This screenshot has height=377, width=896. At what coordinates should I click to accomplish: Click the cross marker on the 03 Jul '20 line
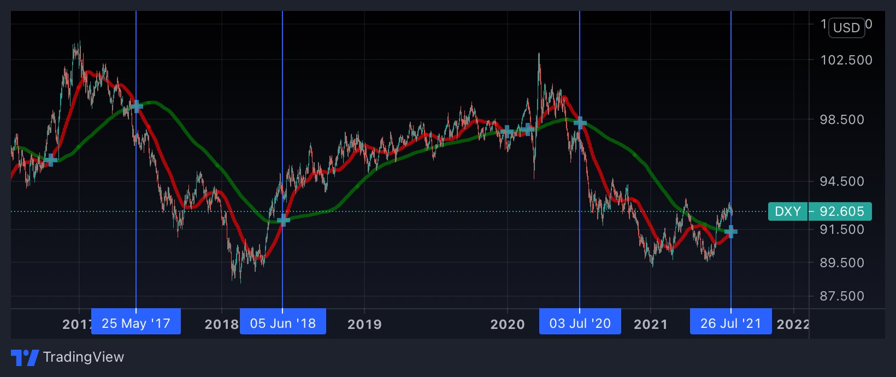coord(580,122)
